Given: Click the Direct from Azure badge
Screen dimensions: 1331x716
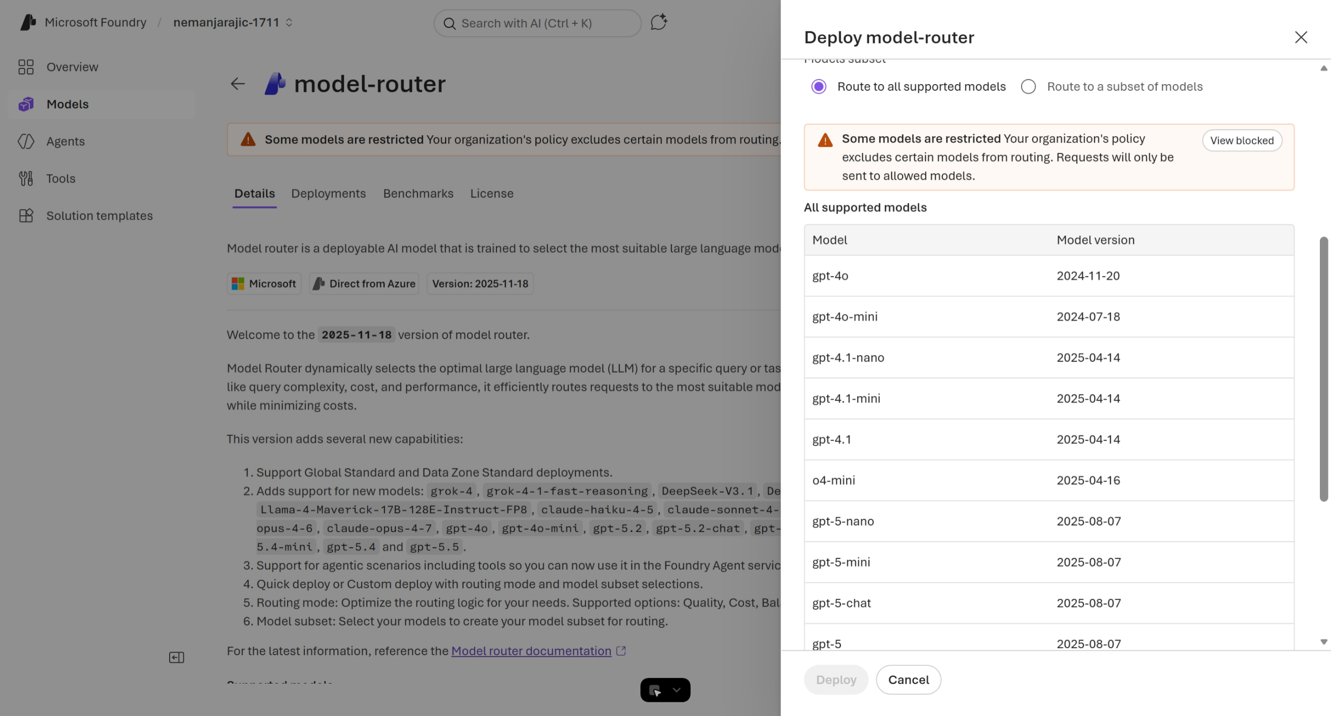Looking at the screenshot, I should [364, 284].
